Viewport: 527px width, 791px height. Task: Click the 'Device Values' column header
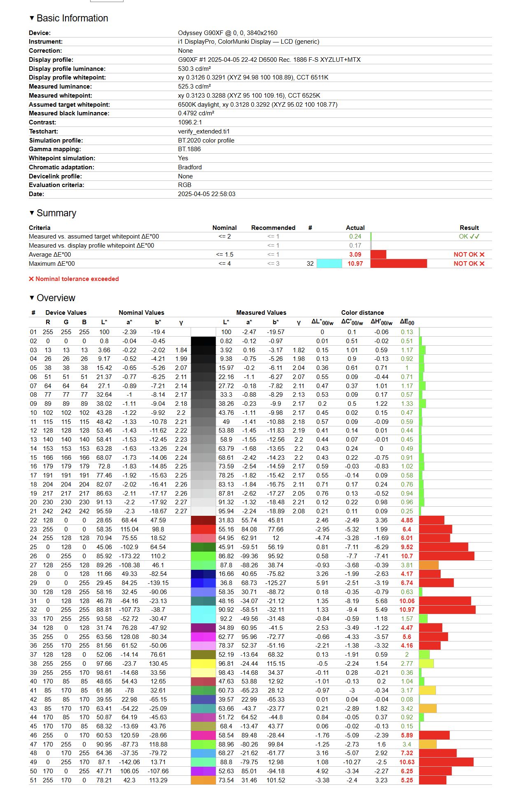(66, 313)
